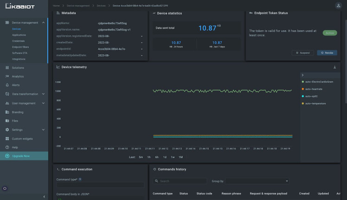The width and height of the screenshot is (347, 200).
Task: Click the Commands history search field
Action: [x=181, y=181]
